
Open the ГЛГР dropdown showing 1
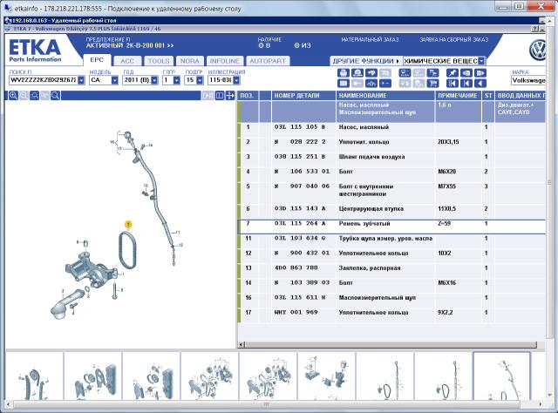coord(177,80)
